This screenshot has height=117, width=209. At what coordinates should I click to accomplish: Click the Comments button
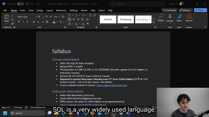click(x=169, y=10)
